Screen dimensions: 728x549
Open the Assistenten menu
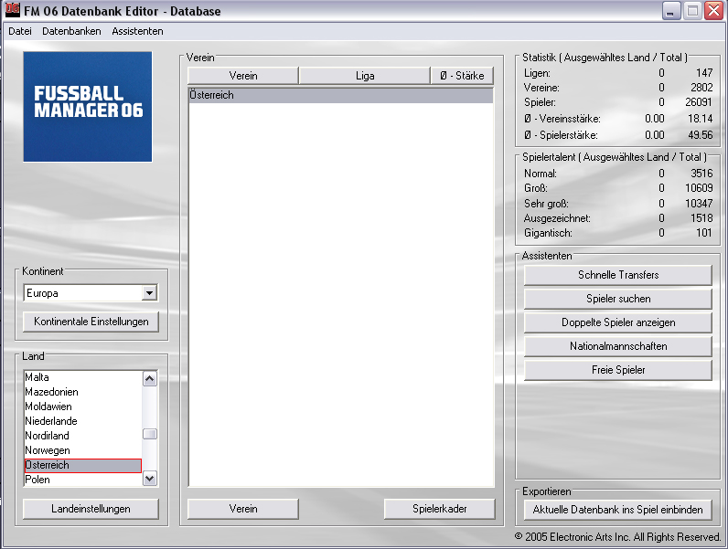[x=137, y=31]
